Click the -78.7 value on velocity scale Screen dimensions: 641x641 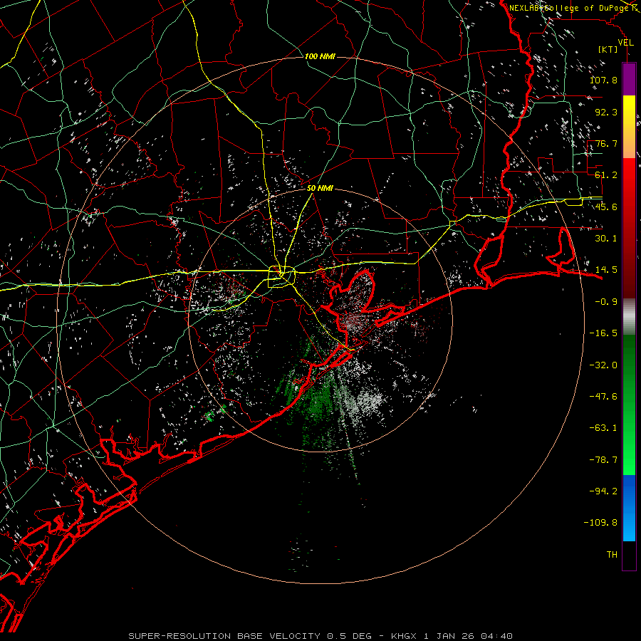[603, 460]
